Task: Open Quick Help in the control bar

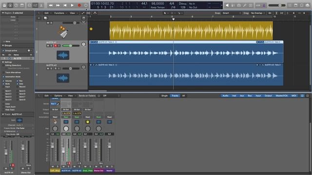Action: tap(16, 5)
